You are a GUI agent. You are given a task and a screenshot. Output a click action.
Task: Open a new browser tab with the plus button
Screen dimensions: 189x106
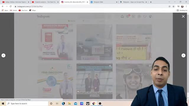coord(151,2)
